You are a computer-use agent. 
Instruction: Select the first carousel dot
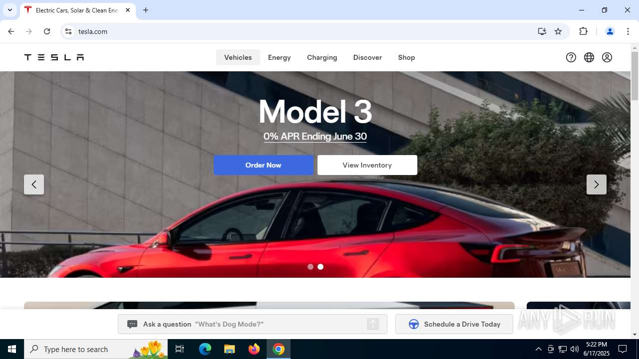(311, 267)
